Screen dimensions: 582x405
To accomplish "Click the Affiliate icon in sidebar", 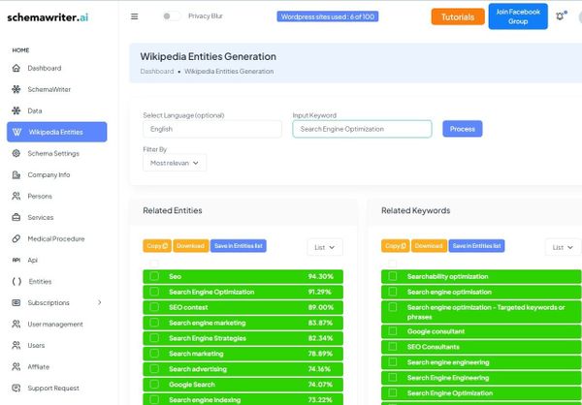I will coord(16,367).
